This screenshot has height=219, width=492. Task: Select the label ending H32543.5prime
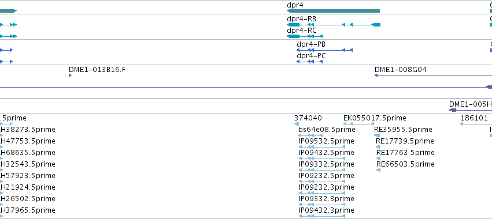(x=28, y=164)
